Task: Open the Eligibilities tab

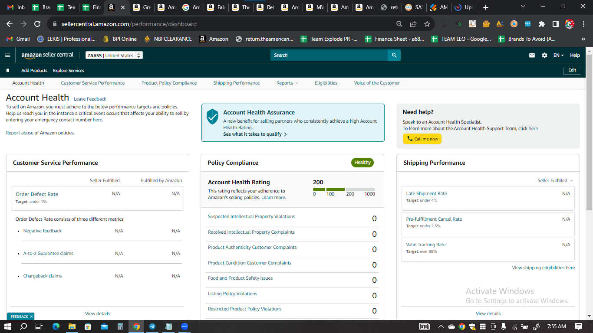Action: click(326, 83)
